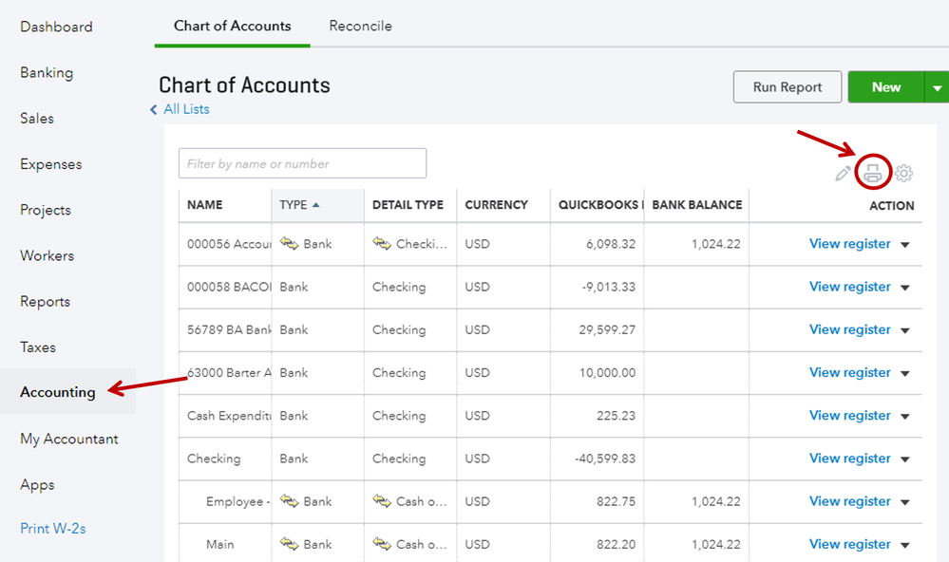949x562 pixels.
Task: Open the table settings gear icon
Action: click(x=904, y=174)
